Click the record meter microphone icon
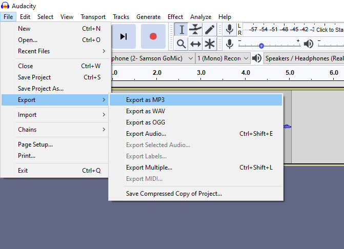344x249 pixels. point(230,29)
